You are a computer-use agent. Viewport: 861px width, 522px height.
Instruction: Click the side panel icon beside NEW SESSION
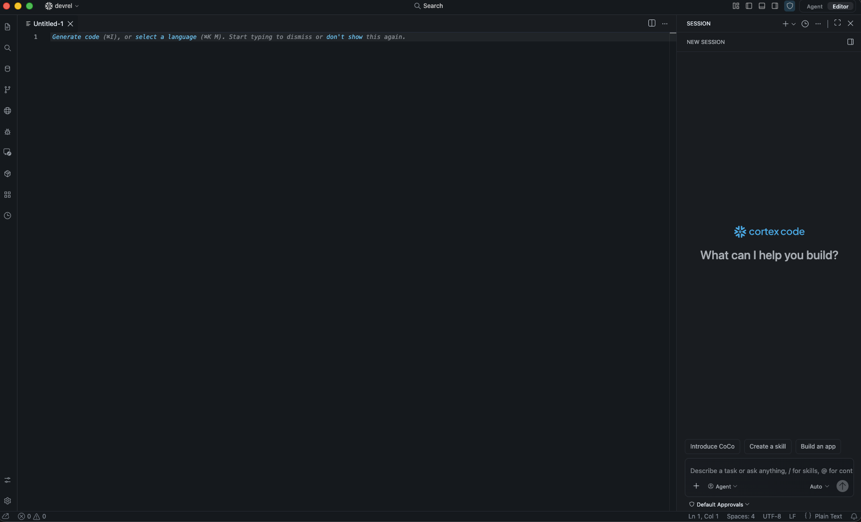coord(851,42)
